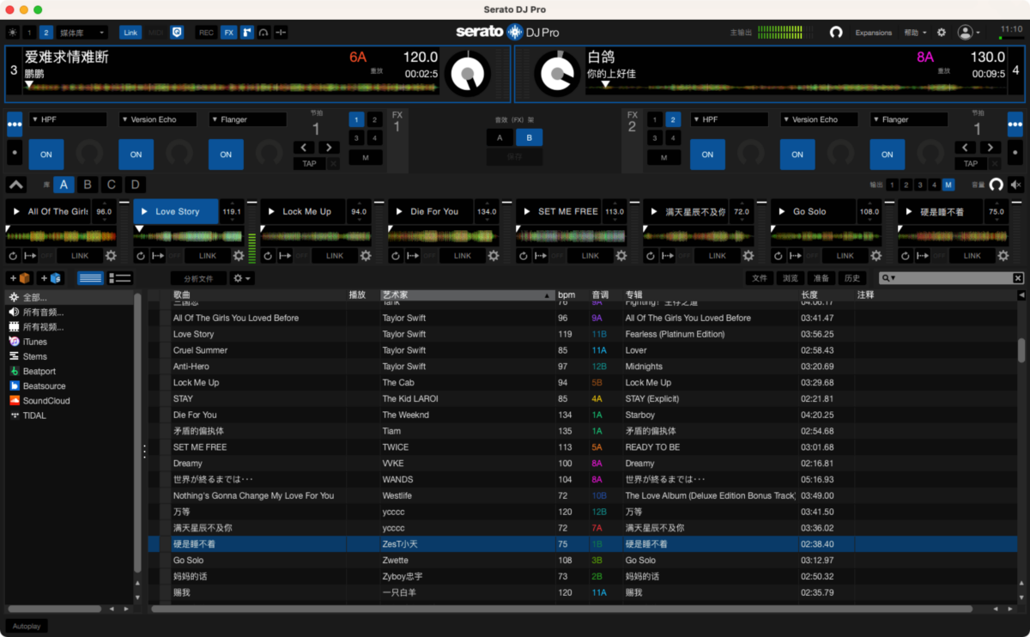
Task: Open the 文件 files panel tab
Action: tap(760, 278)
